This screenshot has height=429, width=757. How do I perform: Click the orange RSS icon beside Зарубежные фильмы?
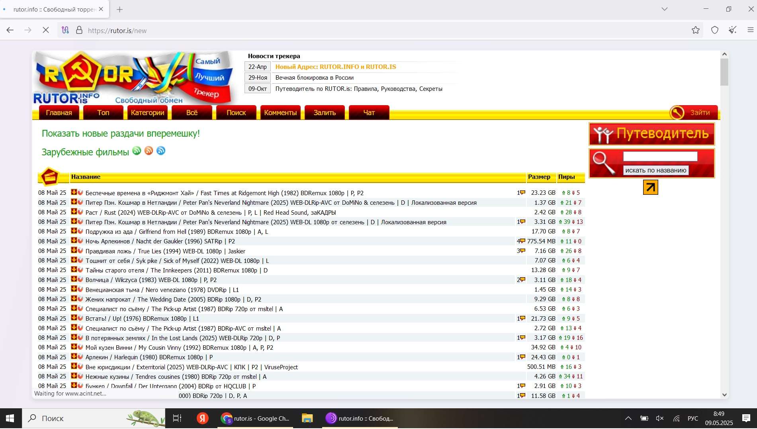click(x=149, y=151)
